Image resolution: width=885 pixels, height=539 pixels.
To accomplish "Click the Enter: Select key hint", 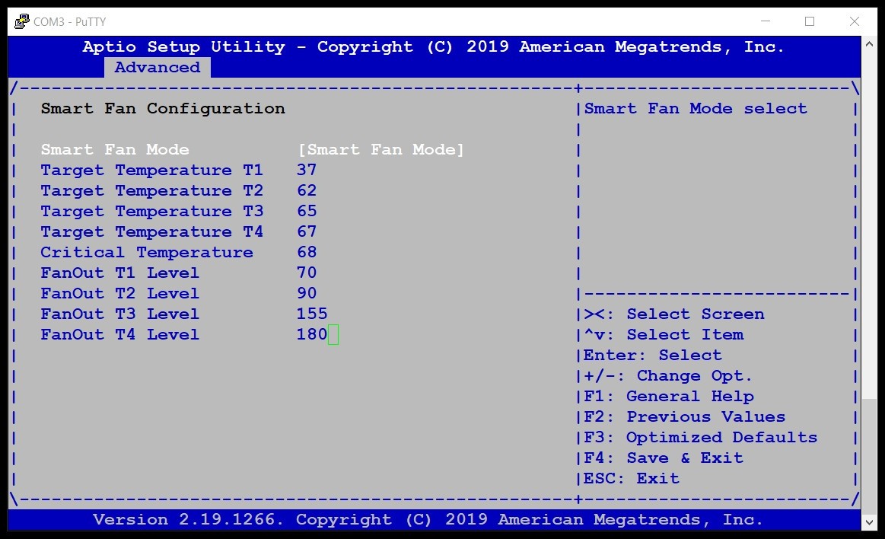I will [652, 355].
